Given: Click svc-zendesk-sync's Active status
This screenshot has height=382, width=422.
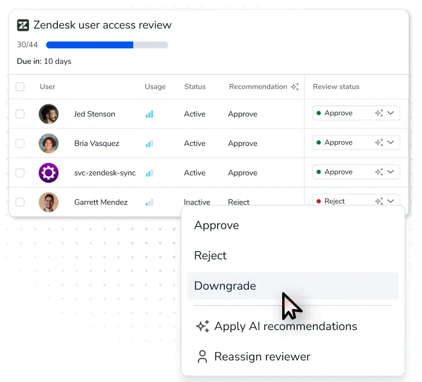Looking at the screenshot, I should tap(195, 173).
